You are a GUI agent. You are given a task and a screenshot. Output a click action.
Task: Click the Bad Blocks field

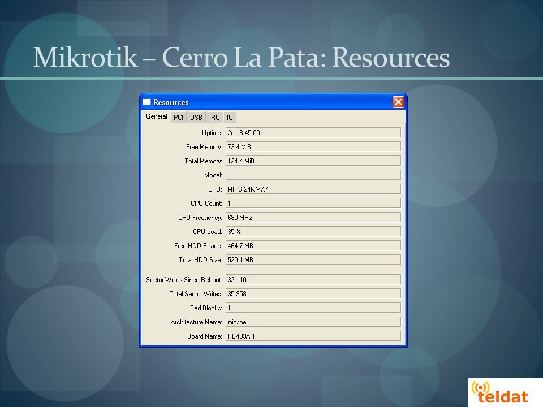point(313,308)
